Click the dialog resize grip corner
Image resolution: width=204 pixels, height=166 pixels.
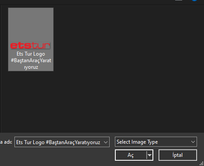point(201,163)
